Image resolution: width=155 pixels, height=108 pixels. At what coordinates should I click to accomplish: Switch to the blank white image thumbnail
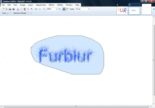(146, 9)
